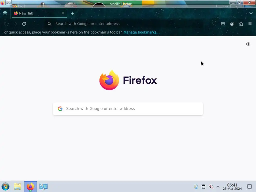This screenshot has width=256, height=192.
Task: Open the clipboard tray icon
Action: pos(203,186)
